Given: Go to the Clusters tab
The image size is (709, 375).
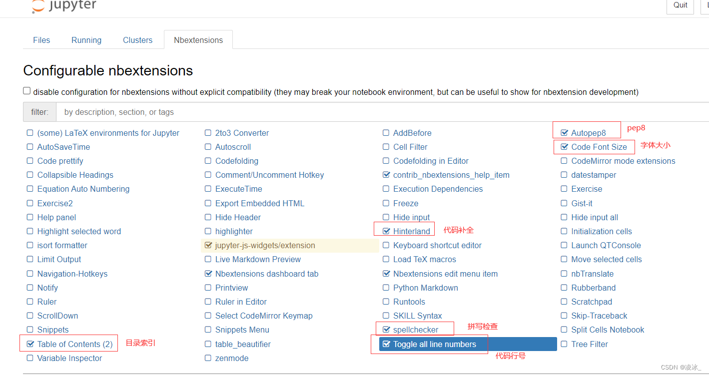Looking at the screenshot, I should [138, 40].
